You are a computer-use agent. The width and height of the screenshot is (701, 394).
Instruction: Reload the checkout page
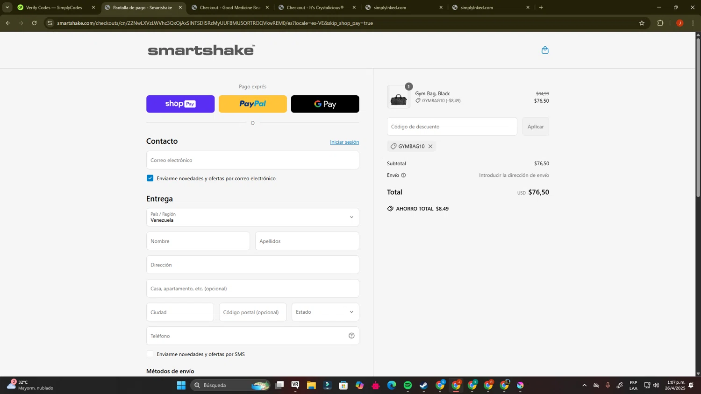(x=34, y=23)
